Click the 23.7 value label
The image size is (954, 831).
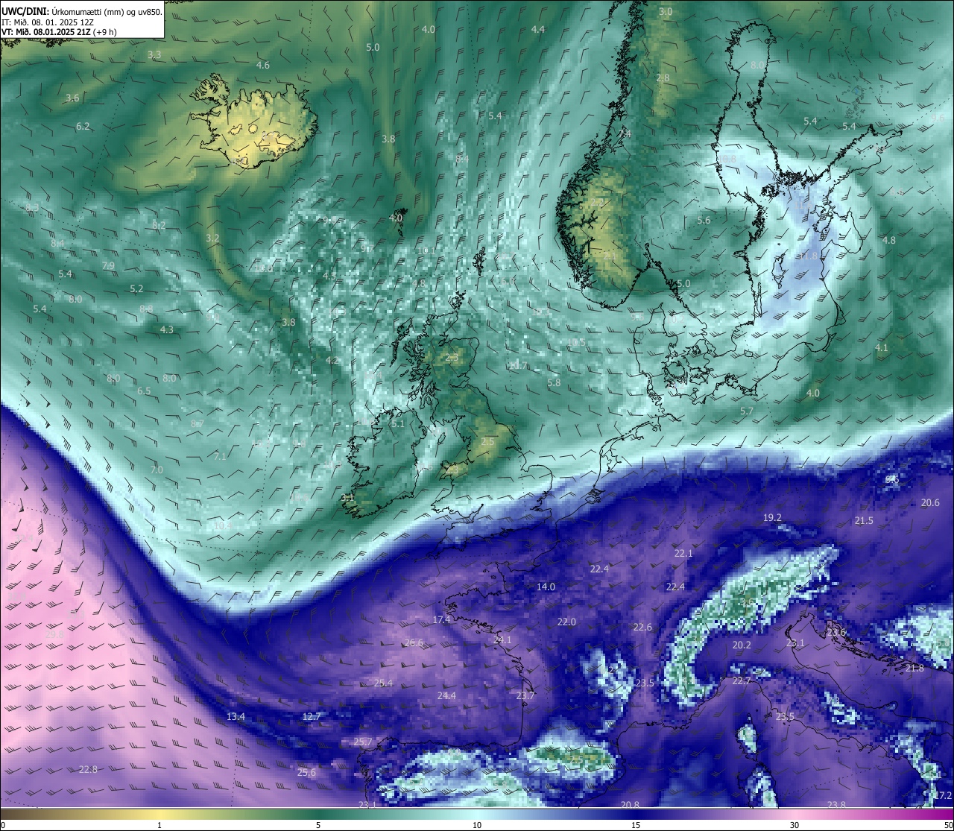click(x=525, y=695)
